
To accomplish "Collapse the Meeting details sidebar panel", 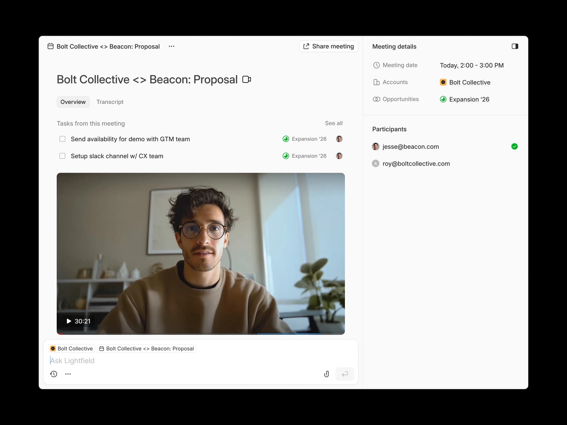I will [x=515, y=46].
